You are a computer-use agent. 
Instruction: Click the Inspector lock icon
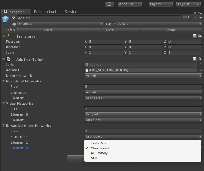click(195, 12)
